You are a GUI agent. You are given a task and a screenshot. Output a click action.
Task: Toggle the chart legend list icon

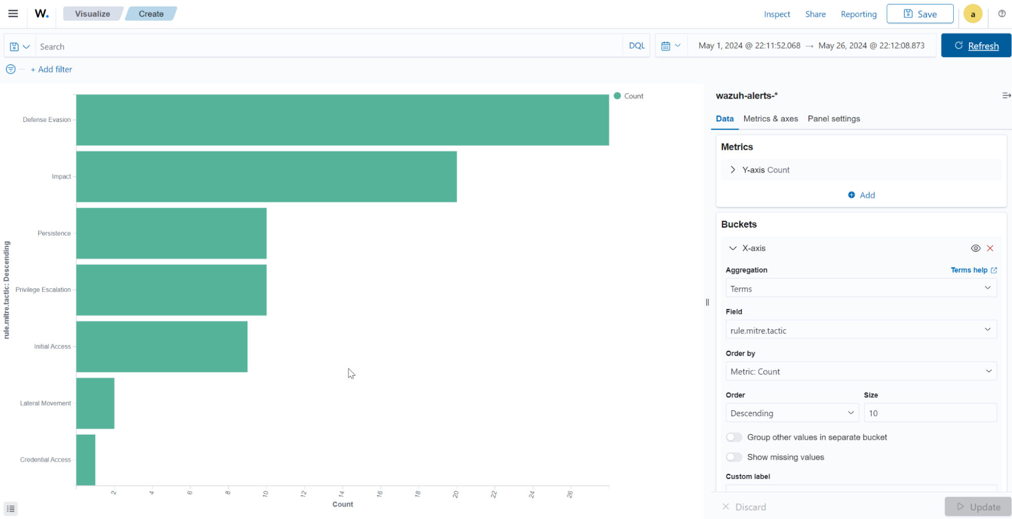pyautogui.click(x=11, y=508)
